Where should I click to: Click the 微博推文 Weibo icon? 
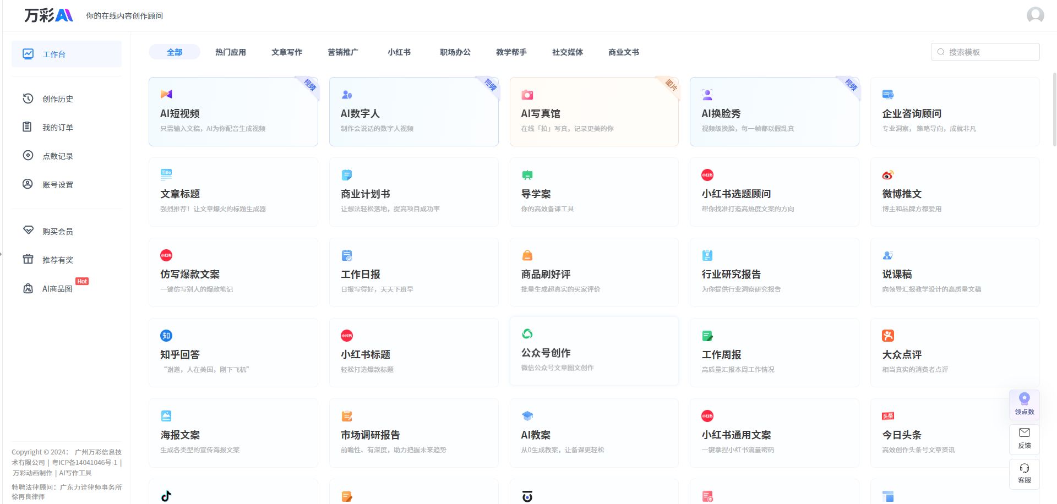point(888,175)
